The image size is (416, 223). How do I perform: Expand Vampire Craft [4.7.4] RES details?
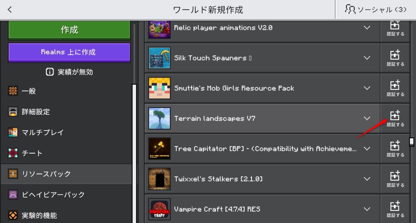(367, 209)
